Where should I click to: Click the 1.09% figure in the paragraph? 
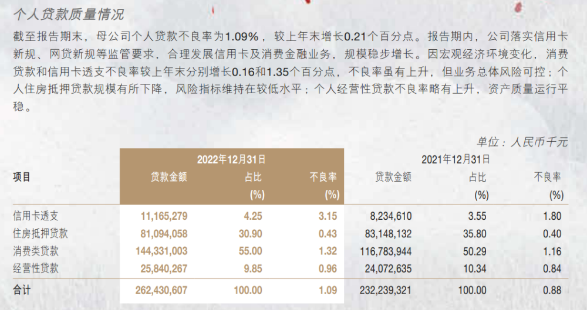pos(242,37)
